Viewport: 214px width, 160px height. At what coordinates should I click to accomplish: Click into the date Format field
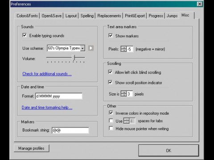point(59,96)
